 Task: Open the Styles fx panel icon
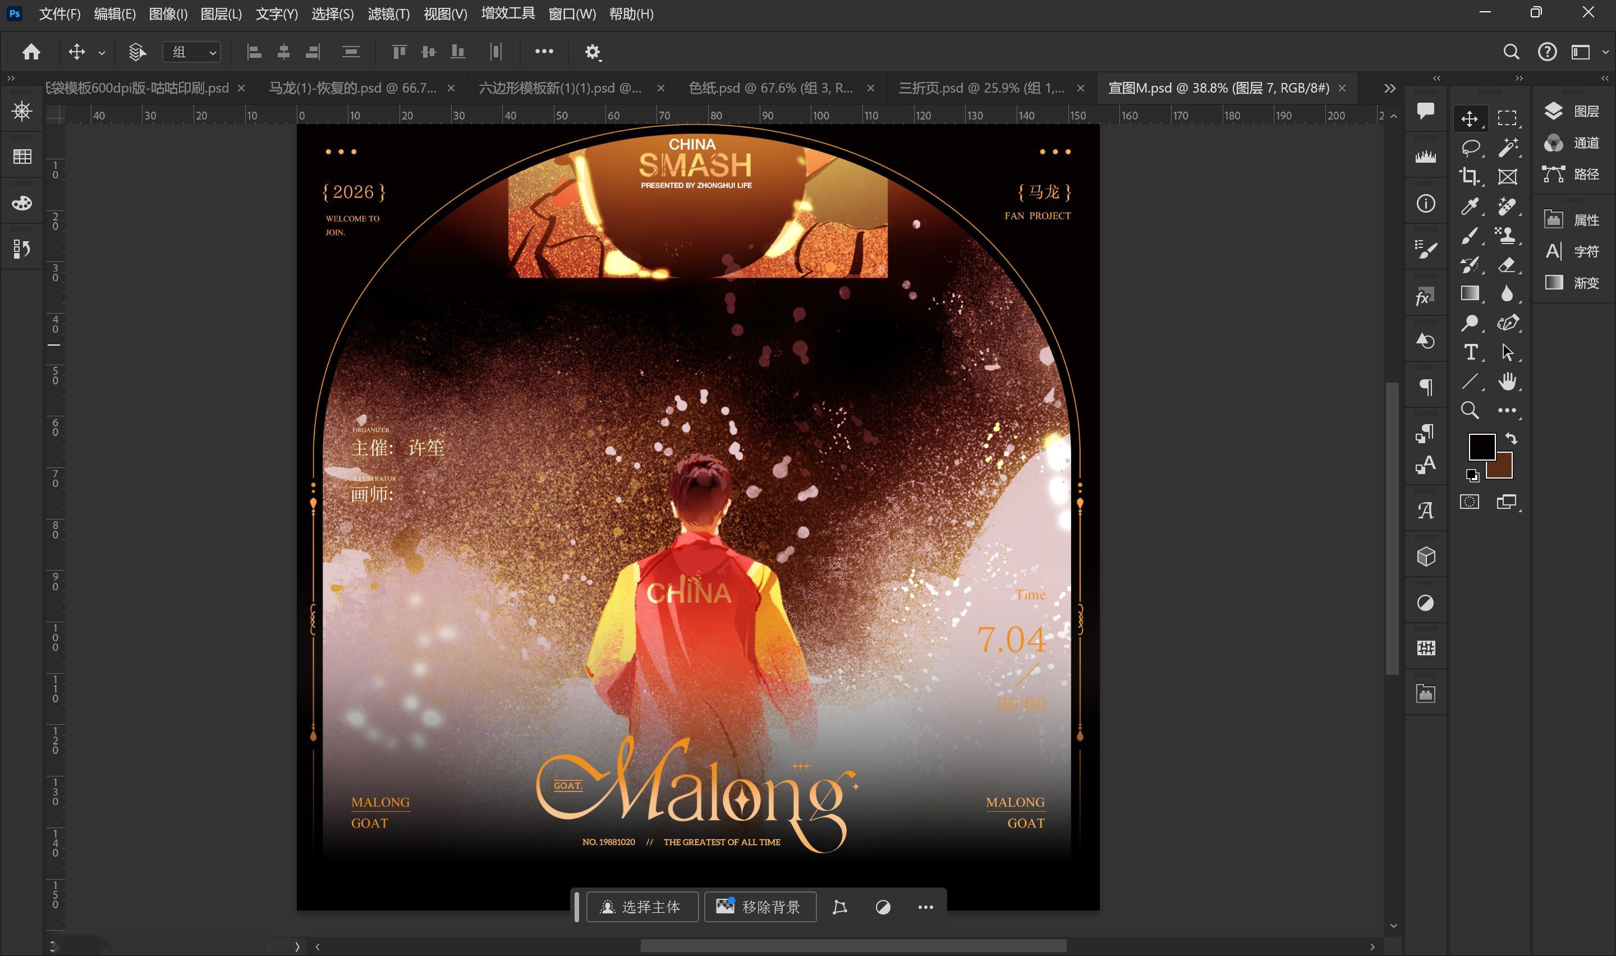[1425, 297]
